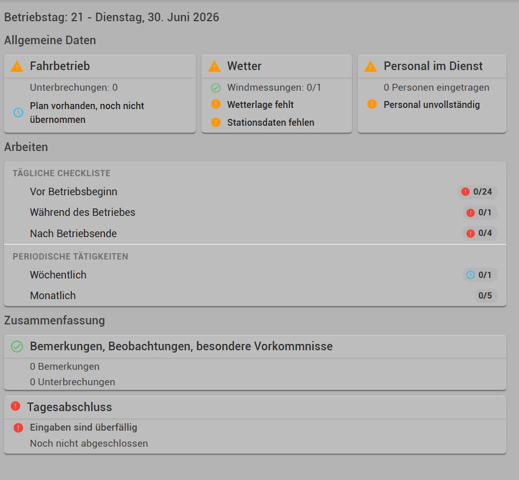Click the red alert icon in the Tagesabschluss header

coord(16,406)
